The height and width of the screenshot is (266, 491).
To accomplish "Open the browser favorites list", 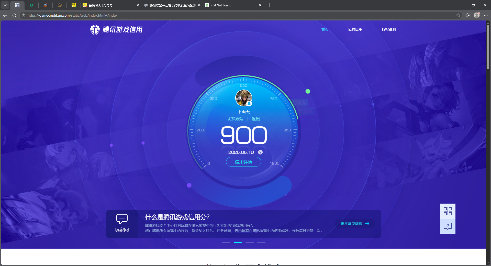I will click(467, 15).
